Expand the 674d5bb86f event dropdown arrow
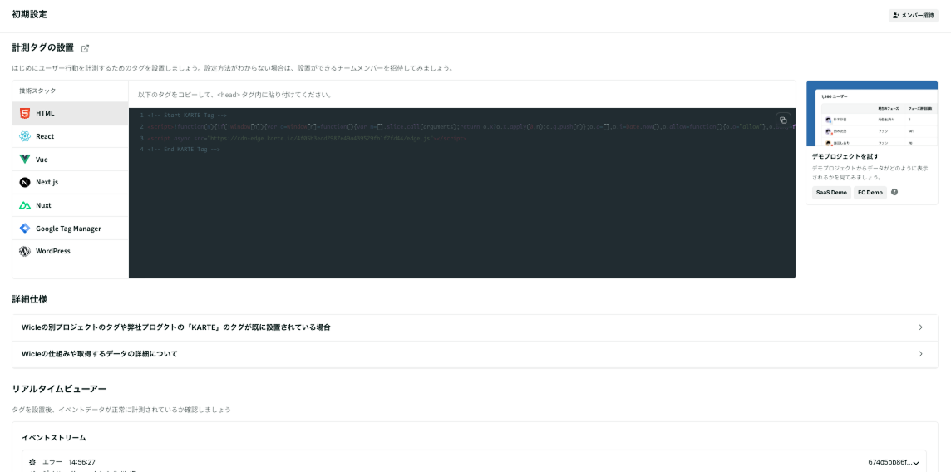Image resolution: width=951 pixels, height=472 pixels. point(915,463)
